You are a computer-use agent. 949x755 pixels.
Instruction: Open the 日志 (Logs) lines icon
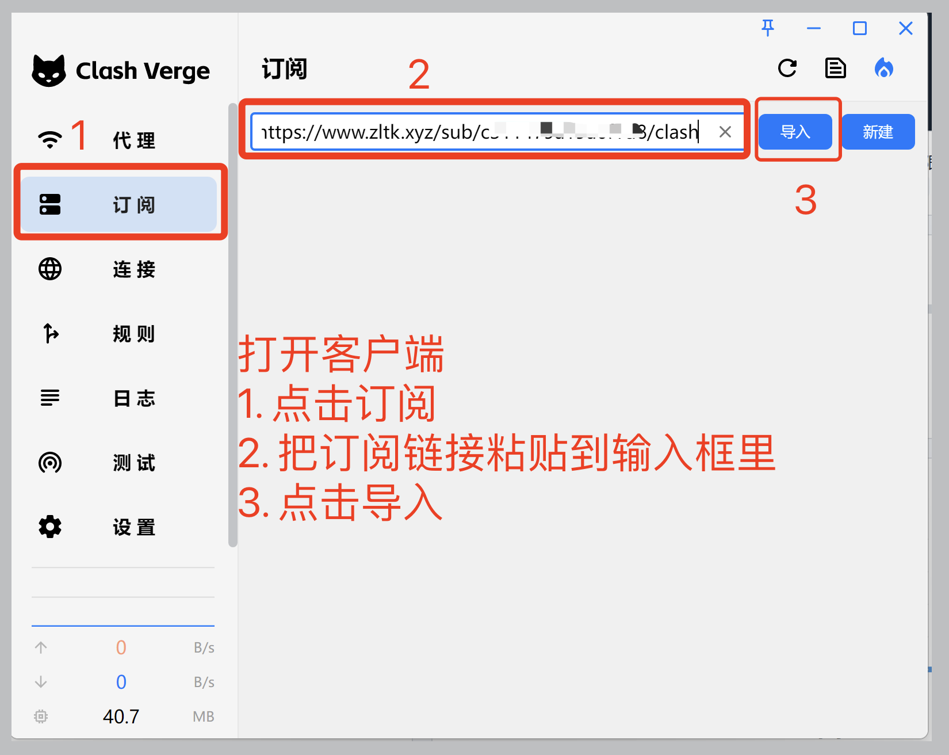(x=50, y=398)
